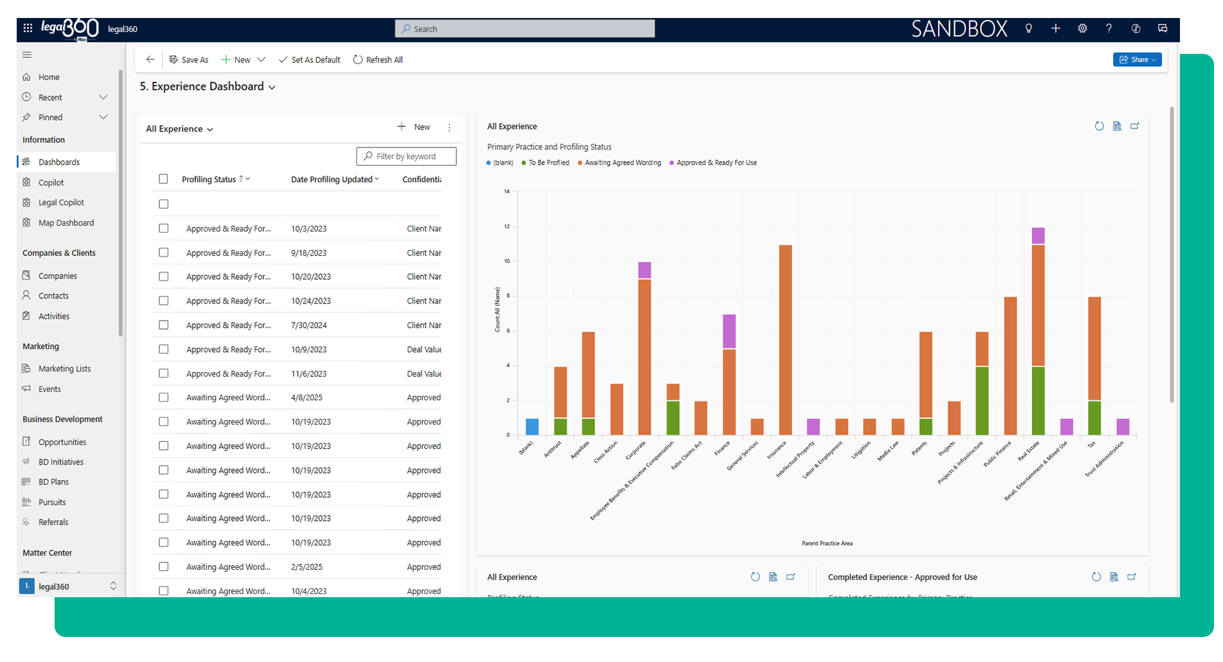Open Opportunities in the sidebar

click(x=62, y=442)
